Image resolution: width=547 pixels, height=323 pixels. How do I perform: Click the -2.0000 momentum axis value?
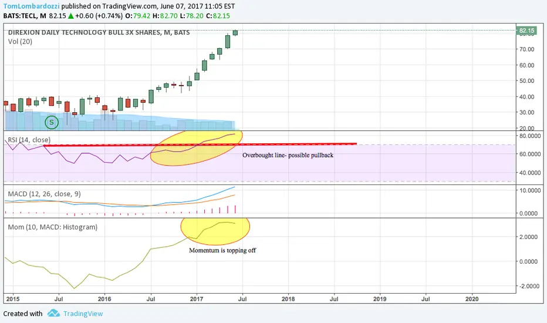[529, 286]
